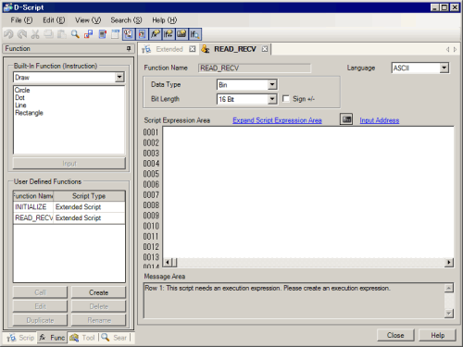Open the Search (S) menu

pyautogui.click(x=126, y=20)
